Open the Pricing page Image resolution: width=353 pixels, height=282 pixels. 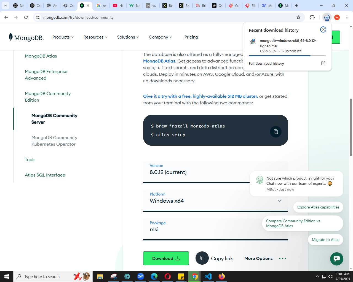[x=191, y=37]
